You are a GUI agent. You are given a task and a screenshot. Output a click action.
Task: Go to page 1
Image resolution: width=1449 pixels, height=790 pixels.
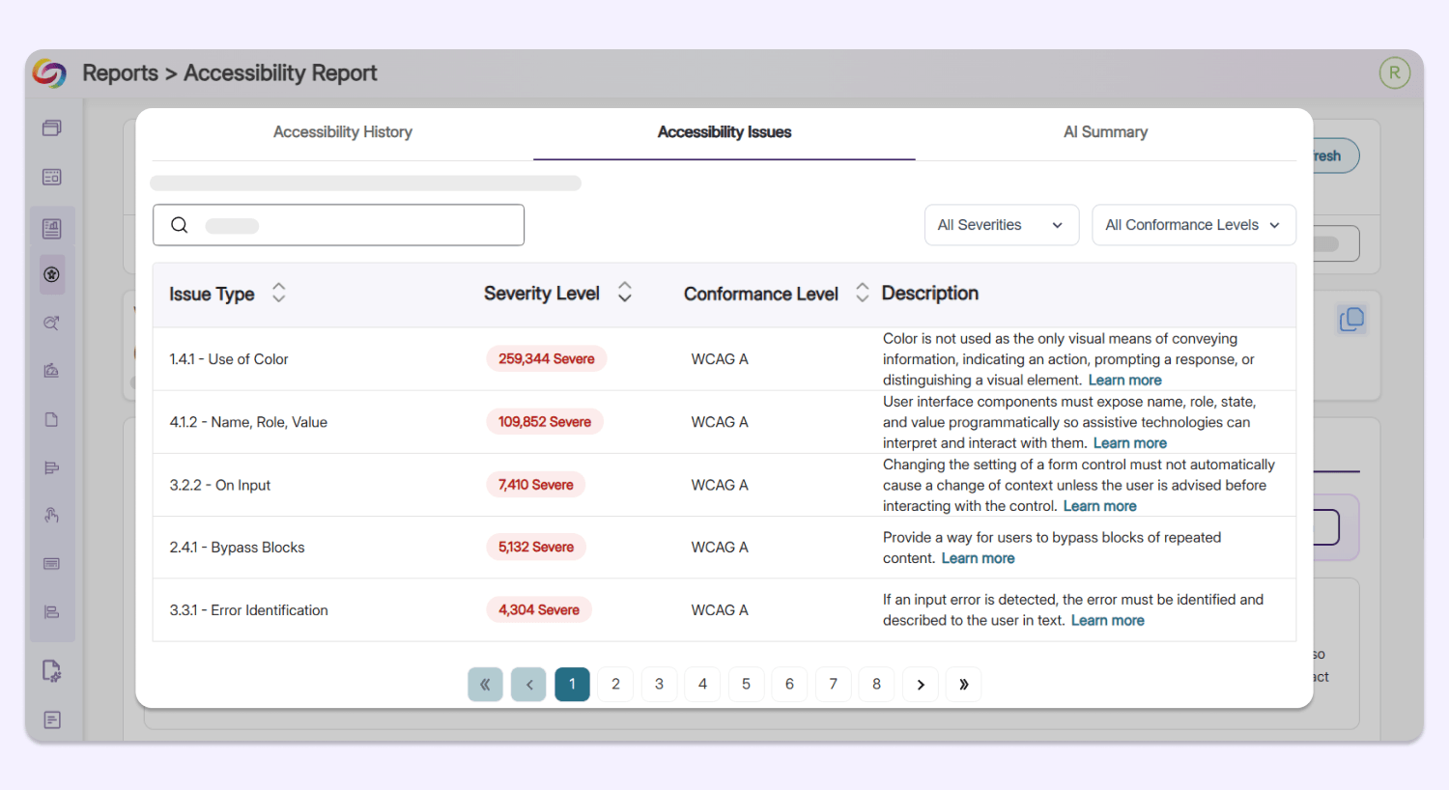[572, 684]
